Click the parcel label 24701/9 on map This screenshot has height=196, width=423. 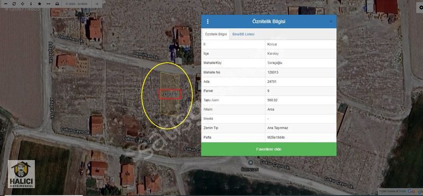(170, 94)
